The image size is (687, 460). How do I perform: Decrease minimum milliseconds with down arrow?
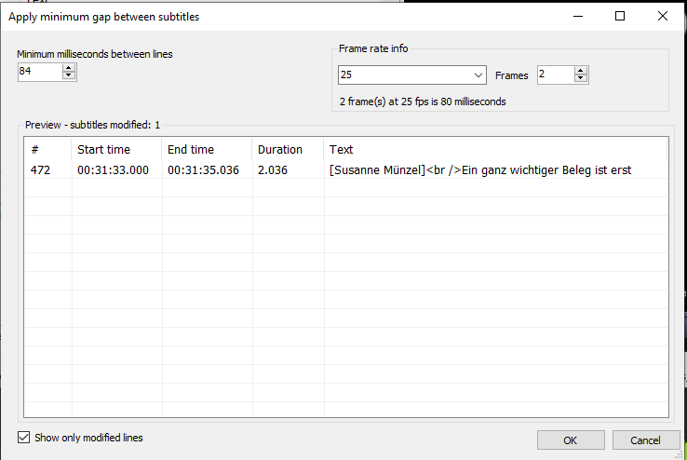68,75
